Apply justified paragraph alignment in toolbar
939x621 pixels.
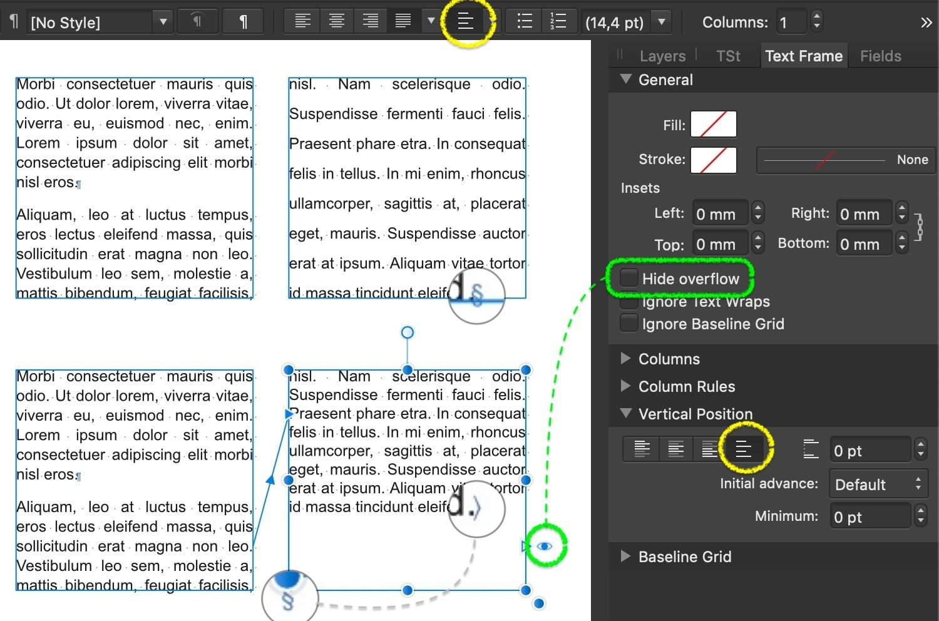pyautogui.click(x=403, y=21)
